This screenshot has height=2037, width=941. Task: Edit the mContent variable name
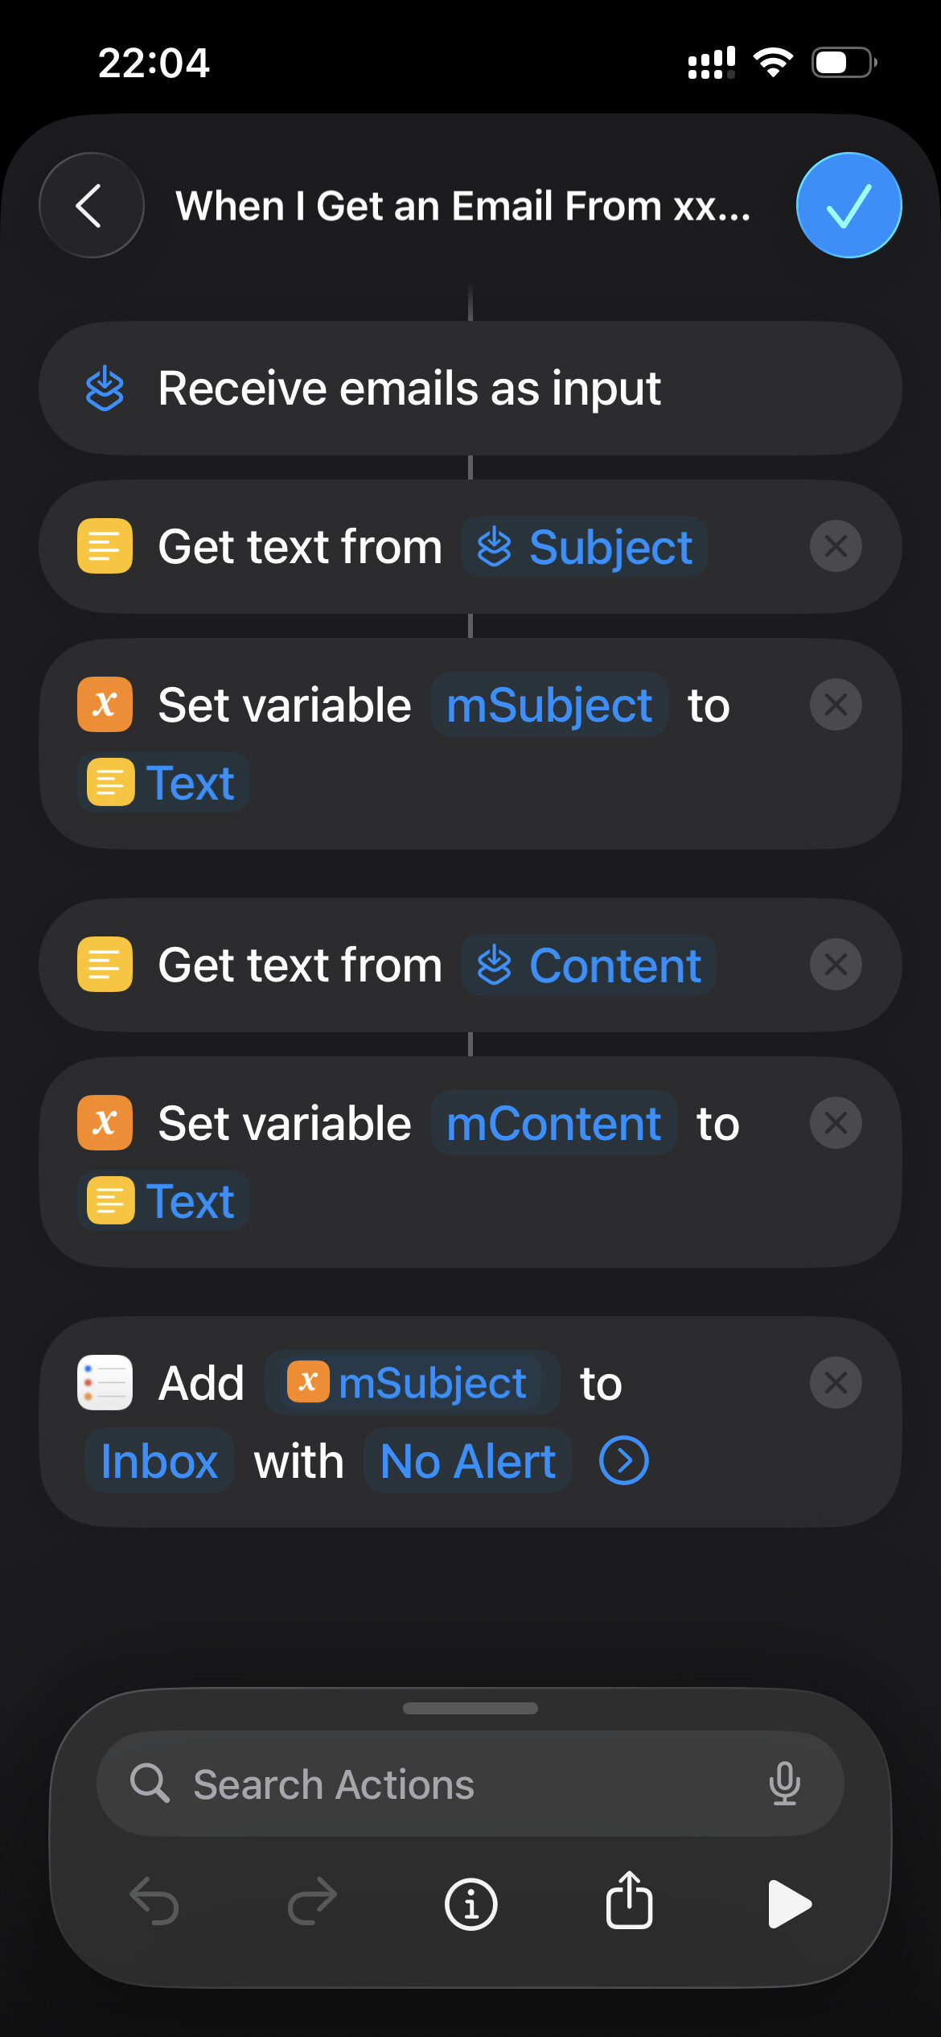553,1123
